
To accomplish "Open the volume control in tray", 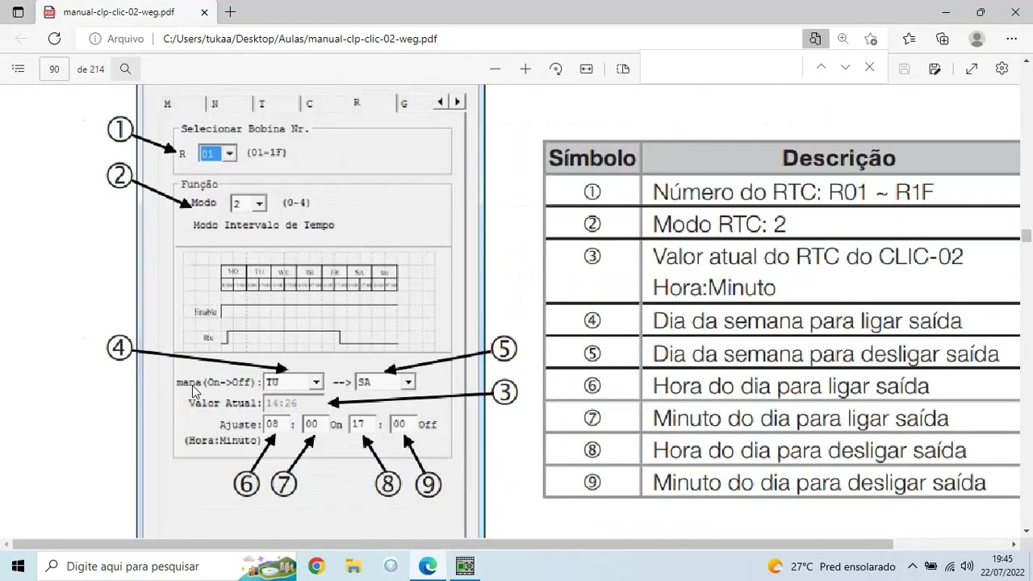I will (x=967, y=566).
